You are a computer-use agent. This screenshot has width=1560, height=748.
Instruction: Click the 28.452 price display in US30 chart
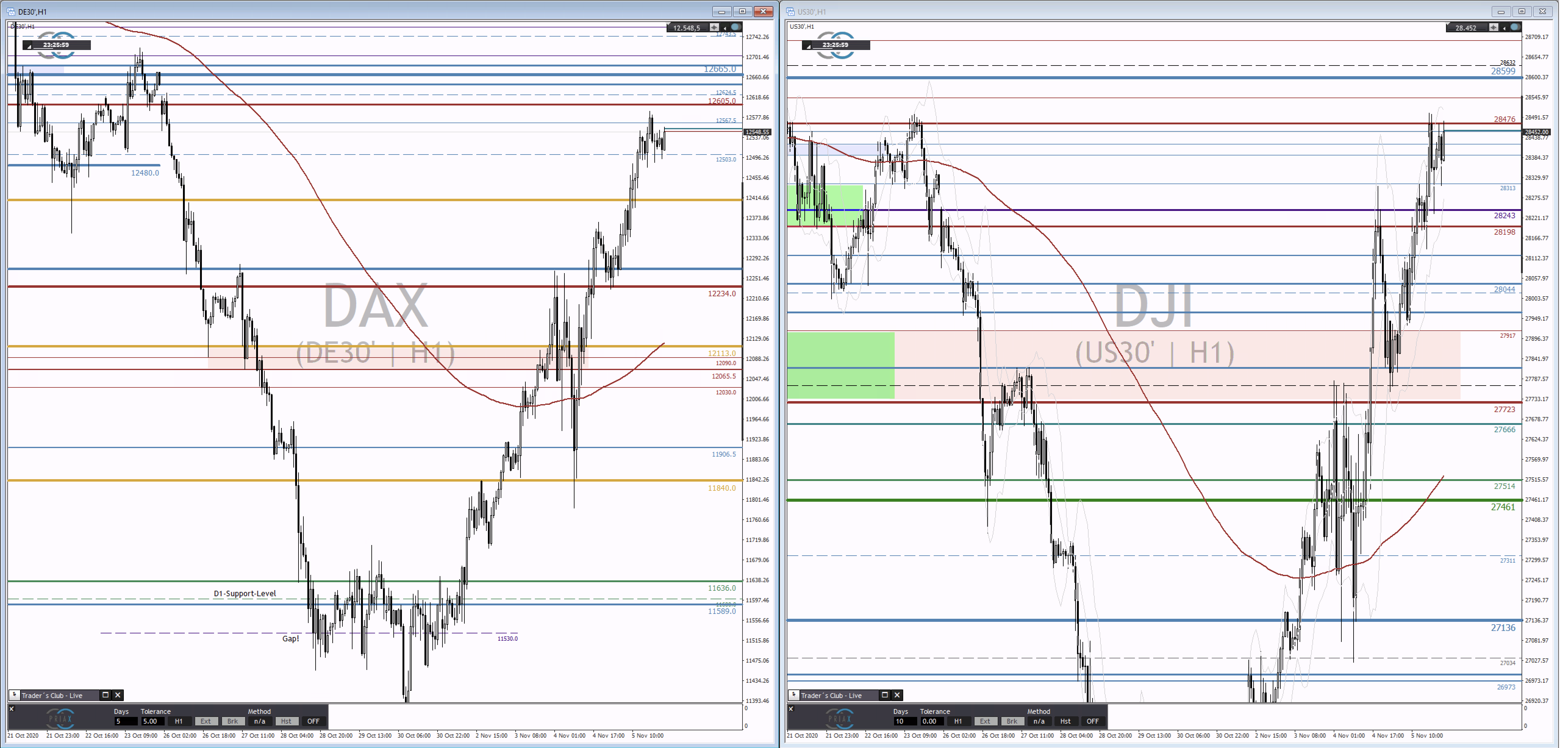tap(1466, 28)
